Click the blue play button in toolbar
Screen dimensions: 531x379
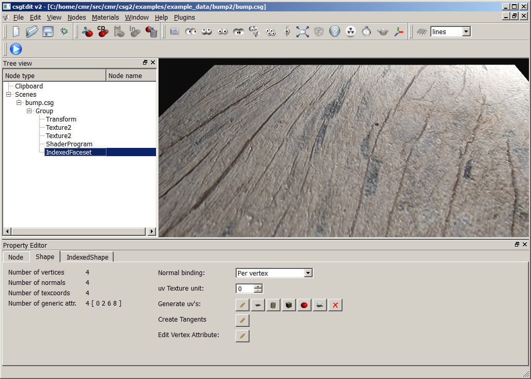tap(15, 49)
